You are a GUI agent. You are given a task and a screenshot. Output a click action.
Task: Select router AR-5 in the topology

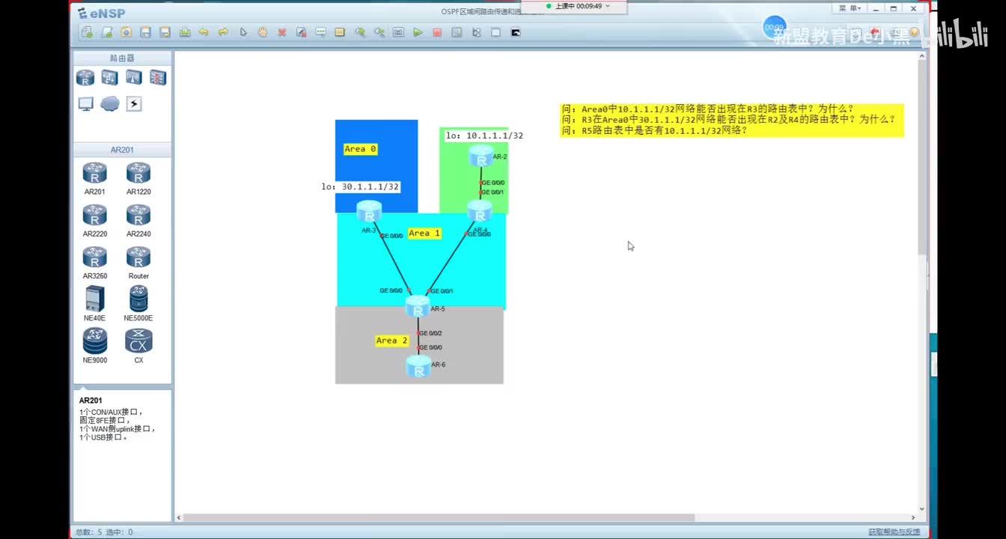tap(418, 306)
